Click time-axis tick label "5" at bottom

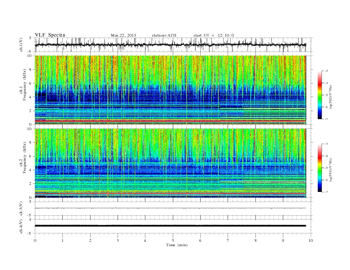[173, 240]
